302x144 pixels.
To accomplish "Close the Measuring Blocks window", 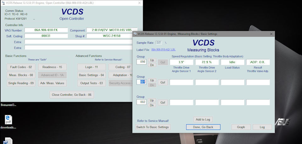I will [x=271, y=34].
